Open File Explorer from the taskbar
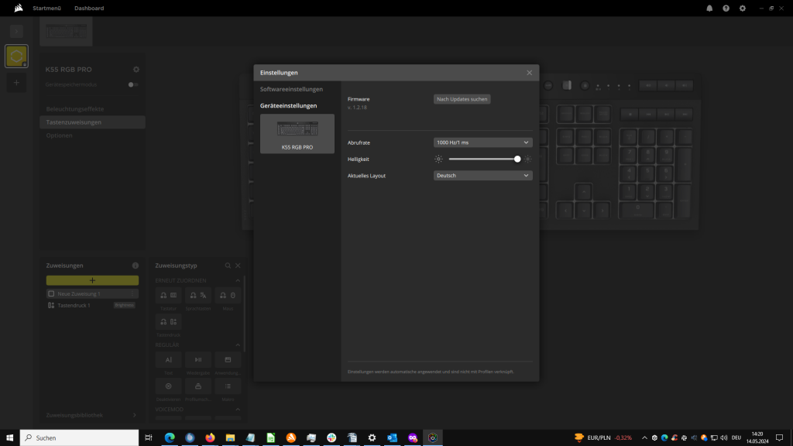 [x=230, y=438]
